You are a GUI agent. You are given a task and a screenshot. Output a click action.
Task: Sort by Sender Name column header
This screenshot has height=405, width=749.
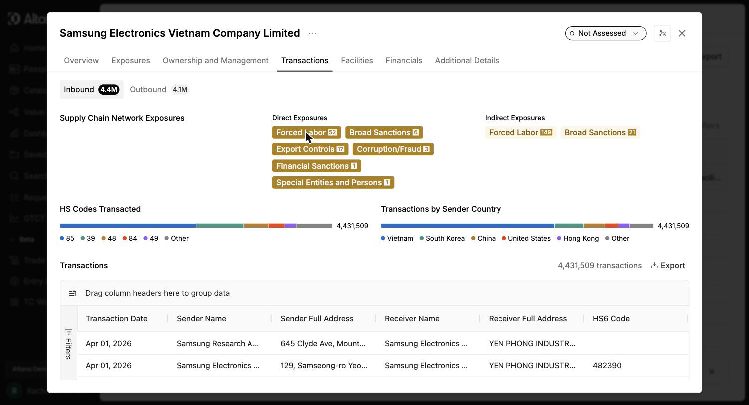(x=201, y=318)
